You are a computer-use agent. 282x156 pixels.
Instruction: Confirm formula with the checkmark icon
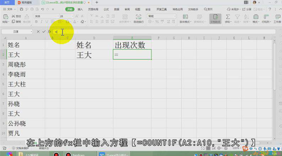pos(44,32)
